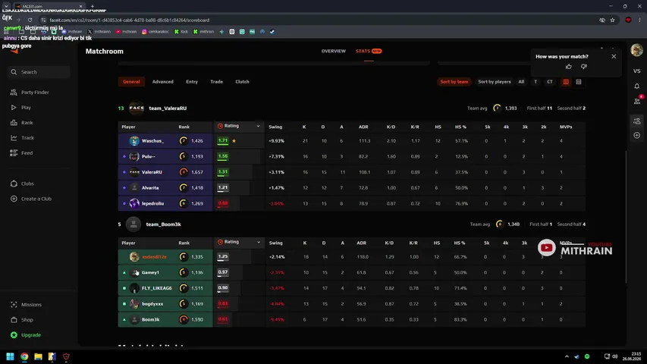
Task: Select the Trade stats tab
Action: (x=217, y=82)
